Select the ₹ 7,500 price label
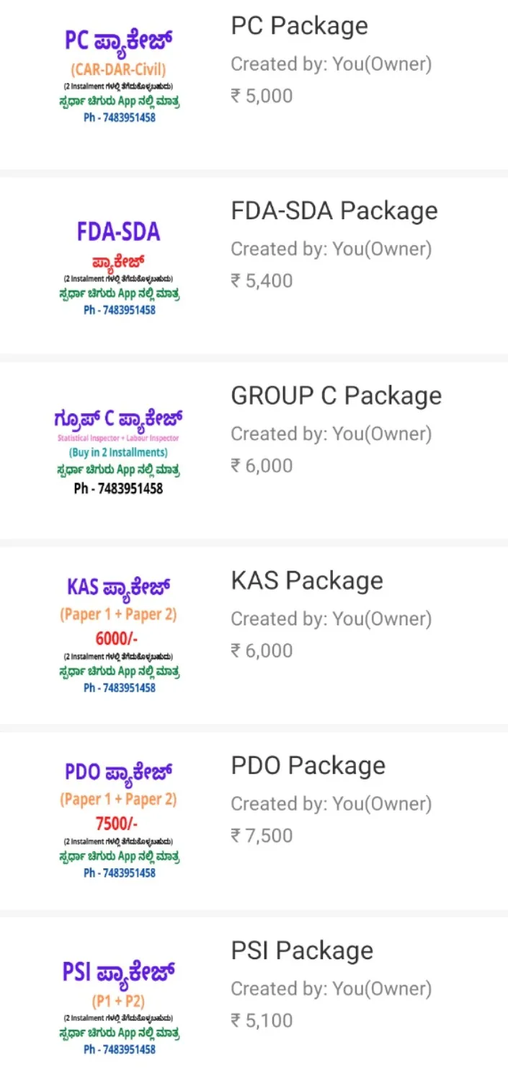Viewport: 508px width, 1068px height. click(262, 836)
